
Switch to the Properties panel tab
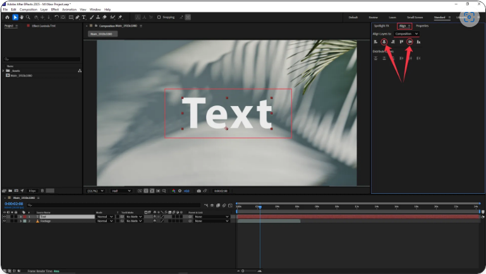pyautogui.click(x=422, y=26)
